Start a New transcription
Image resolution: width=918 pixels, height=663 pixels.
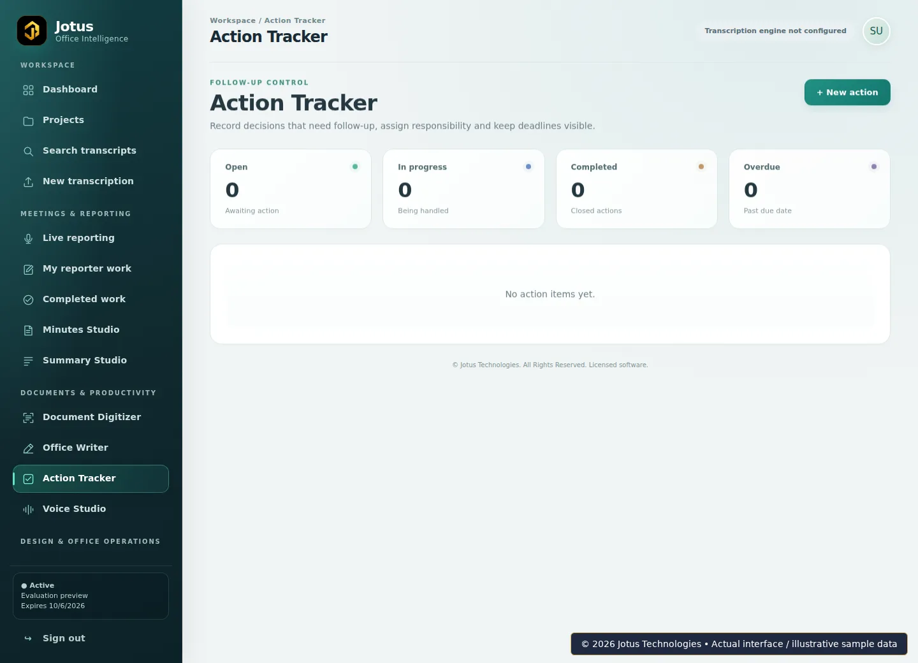[x=91, y=182]
